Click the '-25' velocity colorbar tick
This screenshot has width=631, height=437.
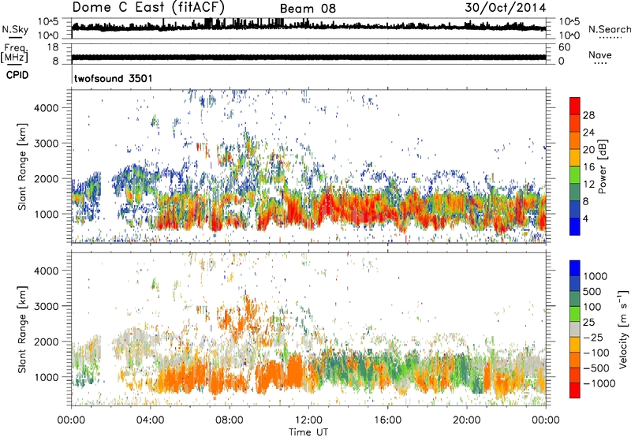click(593, 338)
